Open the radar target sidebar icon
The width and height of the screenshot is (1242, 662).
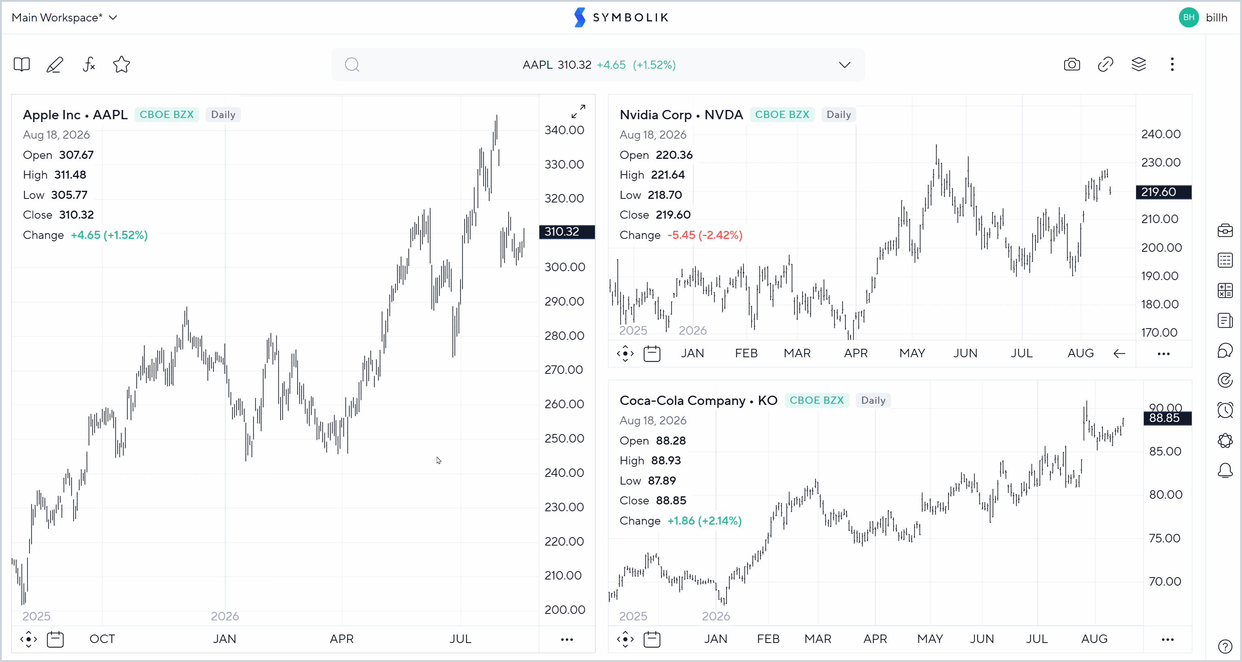pos(1225,381)
